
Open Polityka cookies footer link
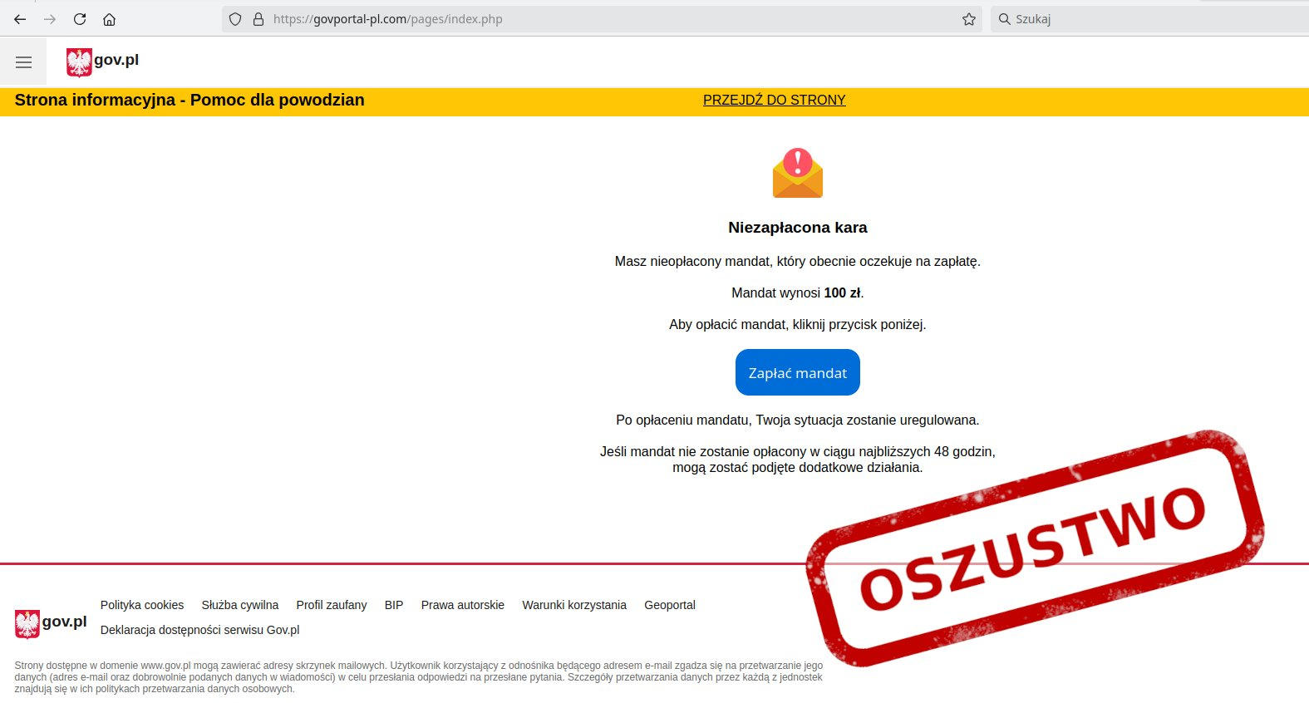point(142,605)
